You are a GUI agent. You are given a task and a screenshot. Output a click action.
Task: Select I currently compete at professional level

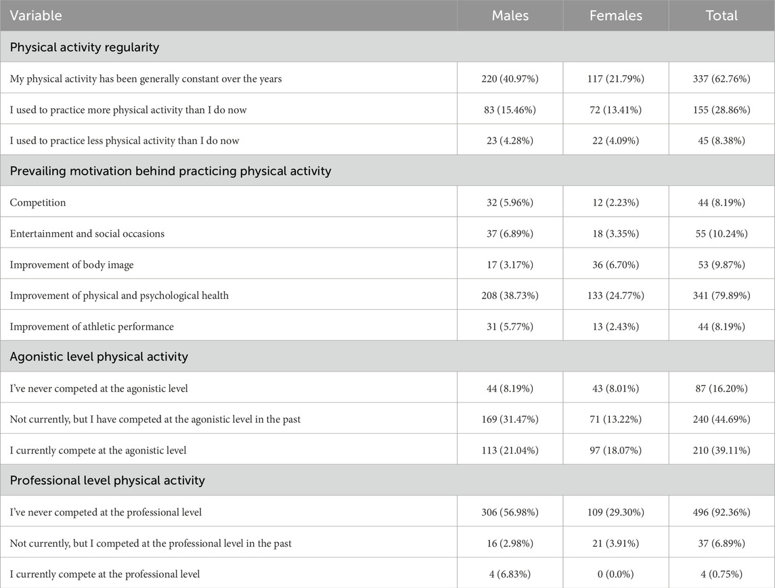pyautogui.click(x=105, y=574)
